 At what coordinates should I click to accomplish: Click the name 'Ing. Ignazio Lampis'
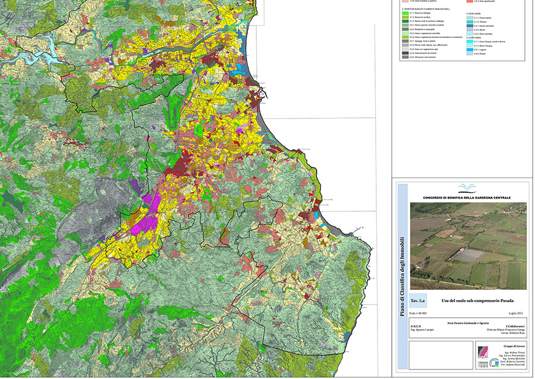click(x=422, y=330)
